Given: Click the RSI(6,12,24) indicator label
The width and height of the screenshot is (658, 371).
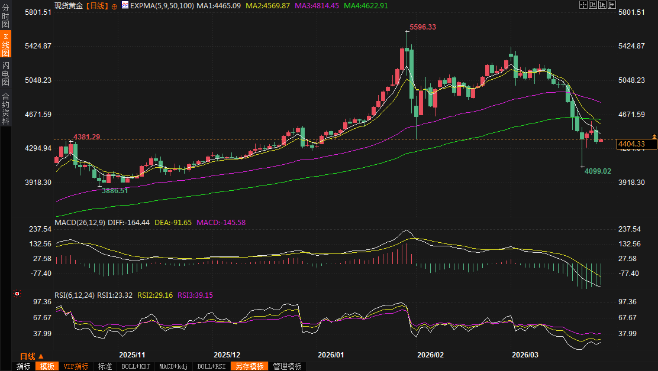Looking at the screenshot, I should (x=75, y=295).
